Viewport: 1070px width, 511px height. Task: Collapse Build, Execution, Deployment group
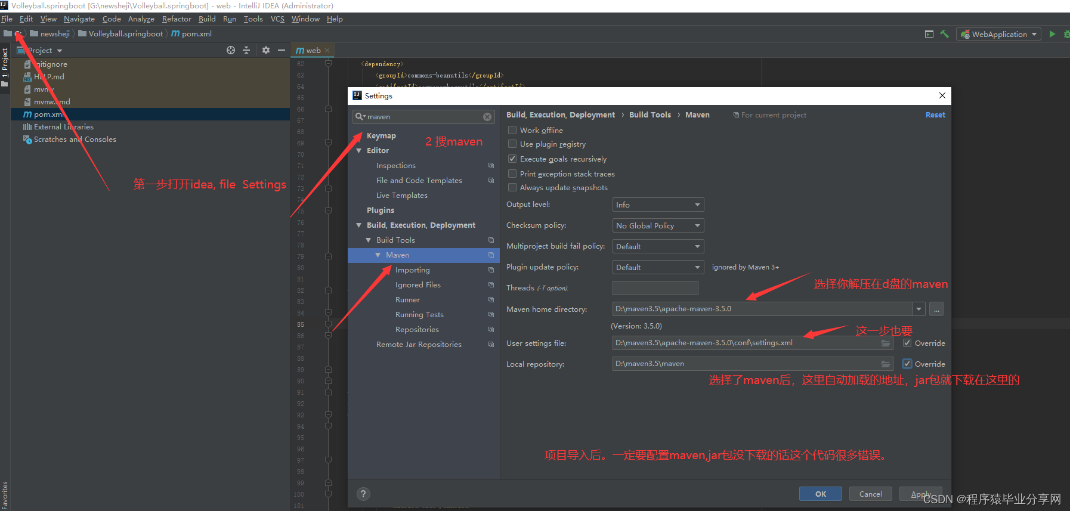click(x=359, y=225)
